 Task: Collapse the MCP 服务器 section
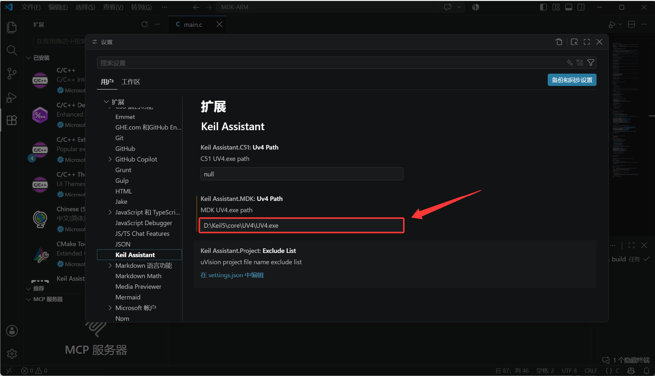28,299
